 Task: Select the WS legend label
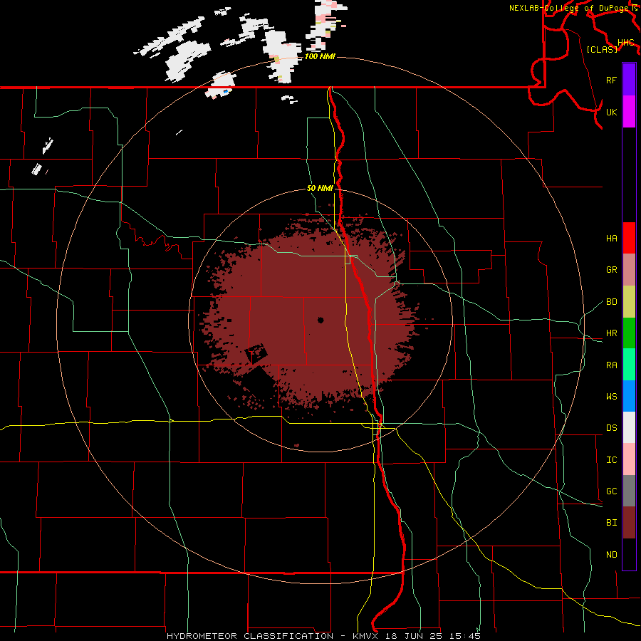(x=611, y=396)
